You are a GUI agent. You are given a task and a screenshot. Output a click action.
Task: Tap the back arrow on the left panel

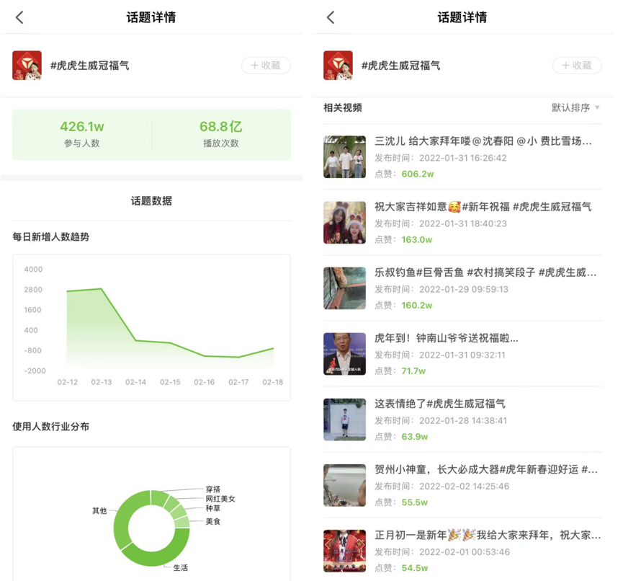tap(19, 17)
